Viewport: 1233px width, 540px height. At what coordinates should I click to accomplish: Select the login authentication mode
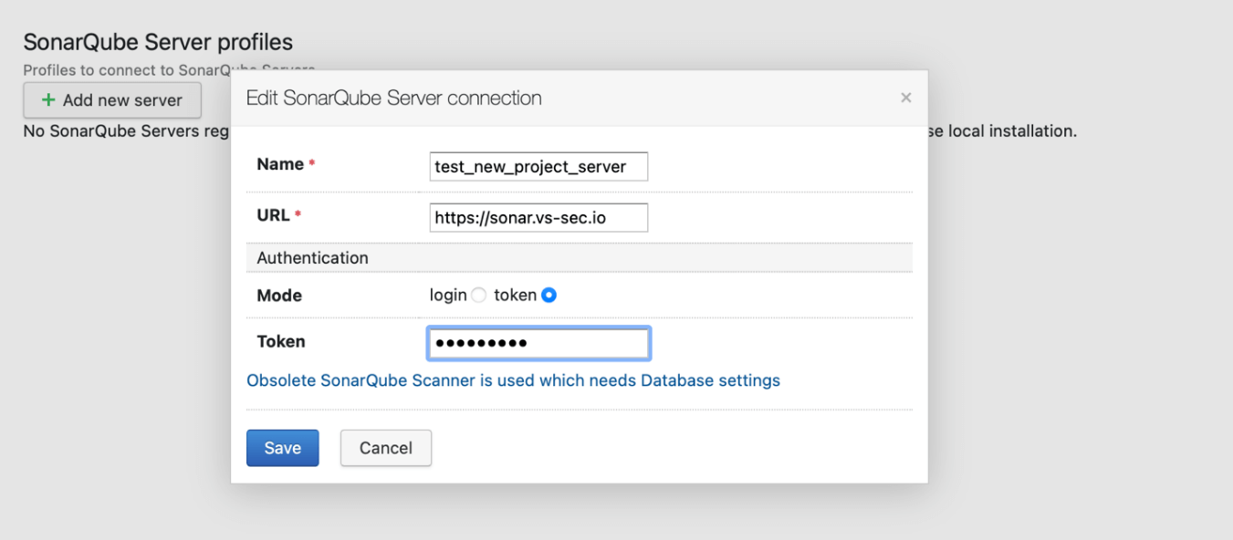(x=478, y=296)
